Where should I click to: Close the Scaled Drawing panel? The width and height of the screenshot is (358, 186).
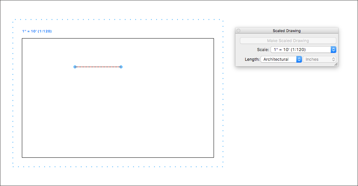(238, 31)
